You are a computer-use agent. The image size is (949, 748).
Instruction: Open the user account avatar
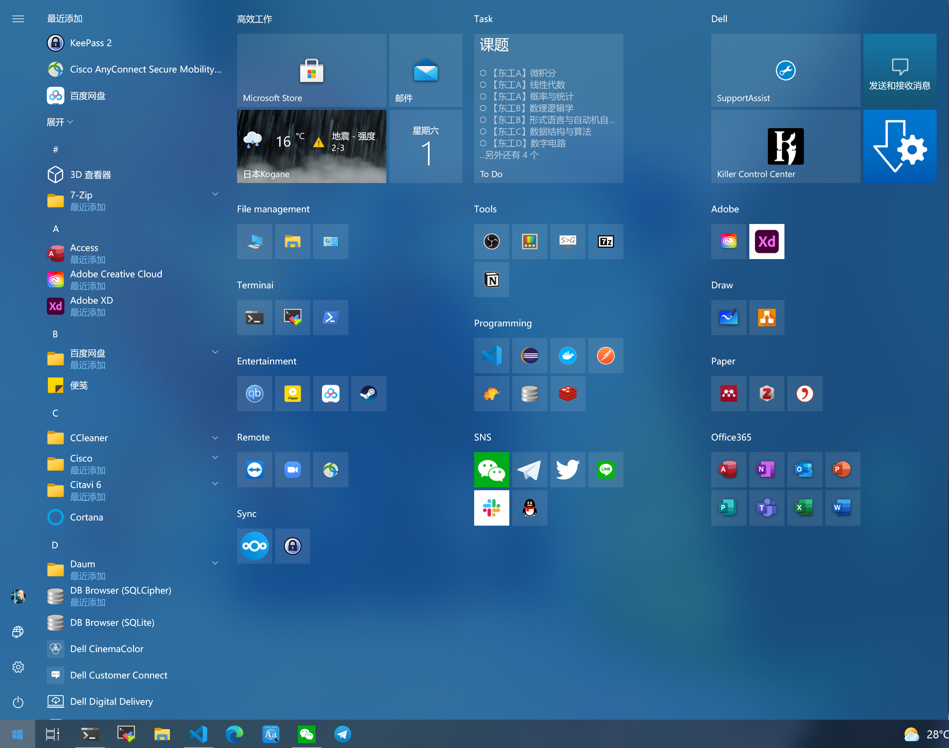point(18,597)
